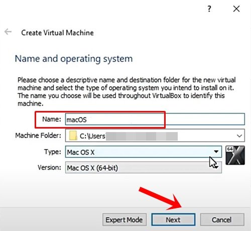
Task: Cancel the virtual machine wizard
Action: tap(222, 219)
